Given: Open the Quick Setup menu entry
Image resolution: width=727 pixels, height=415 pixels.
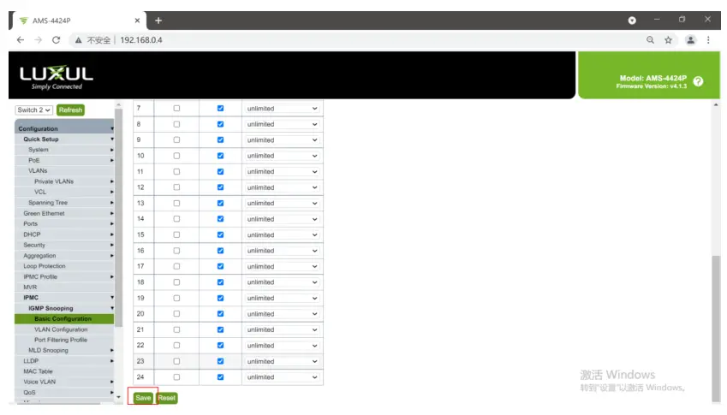Looking at the screenshot, I should 64,139.
